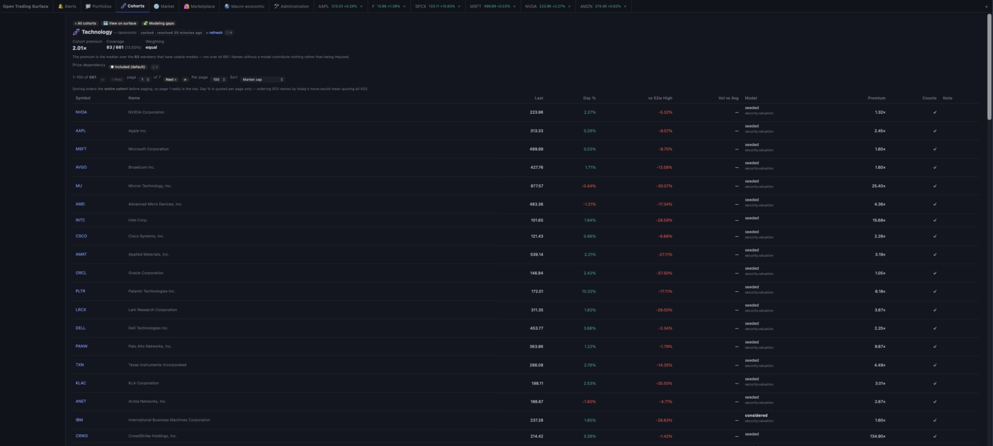Open the NVDA symbol link
993x446 pixels.
pyautogui.click(x=81, y=112)
